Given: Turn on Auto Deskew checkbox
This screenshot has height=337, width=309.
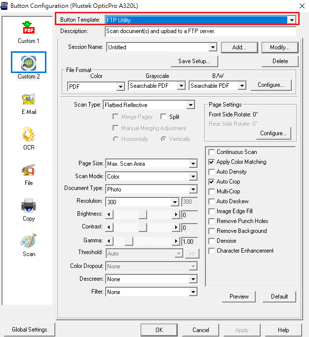Looking at the screenshot, I should pos(212,201).
